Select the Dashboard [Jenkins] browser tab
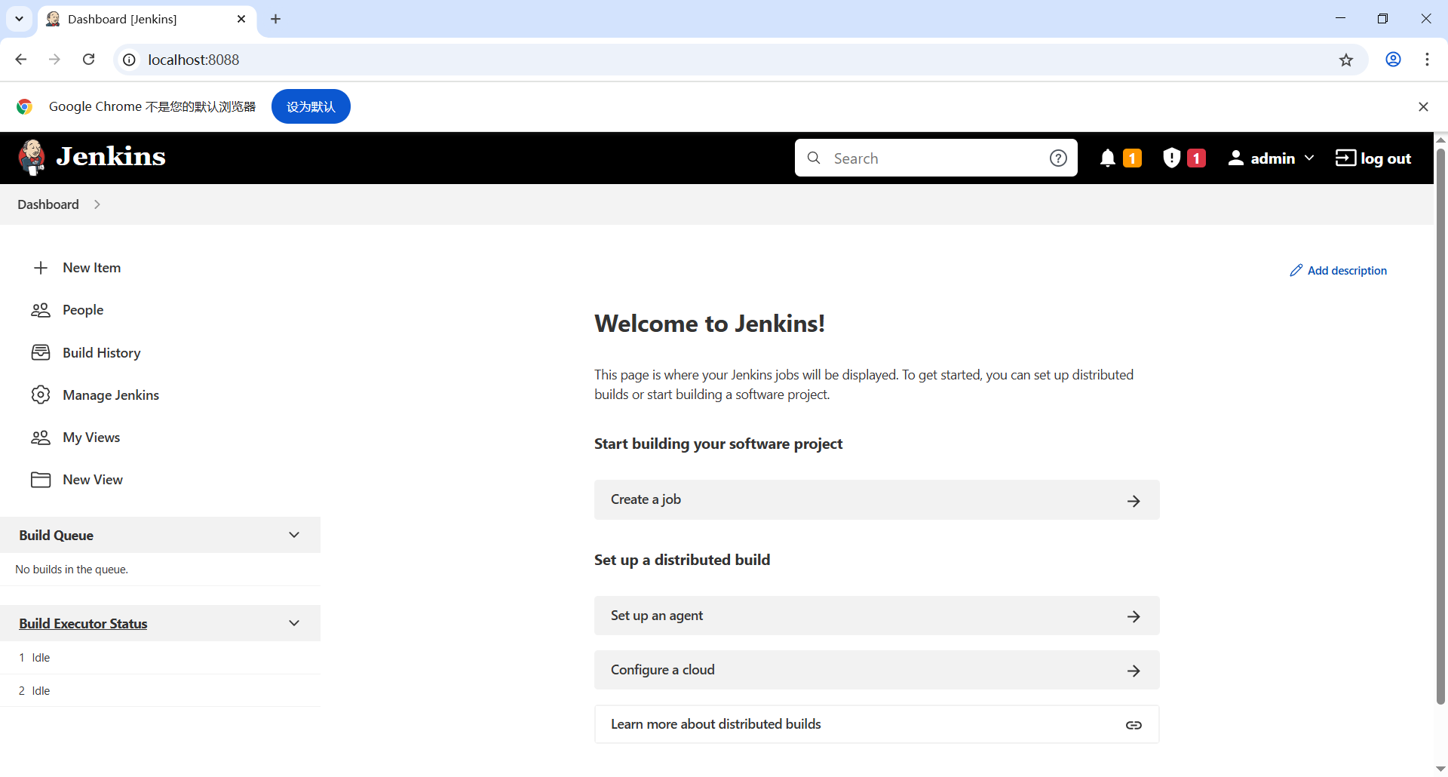 [x=147, y=19]
